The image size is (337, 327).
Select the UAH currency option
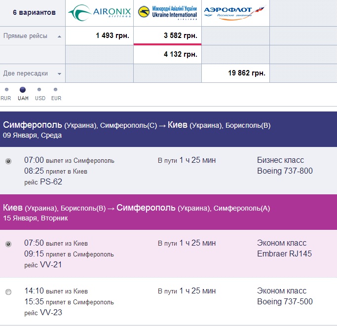[23, 90]
